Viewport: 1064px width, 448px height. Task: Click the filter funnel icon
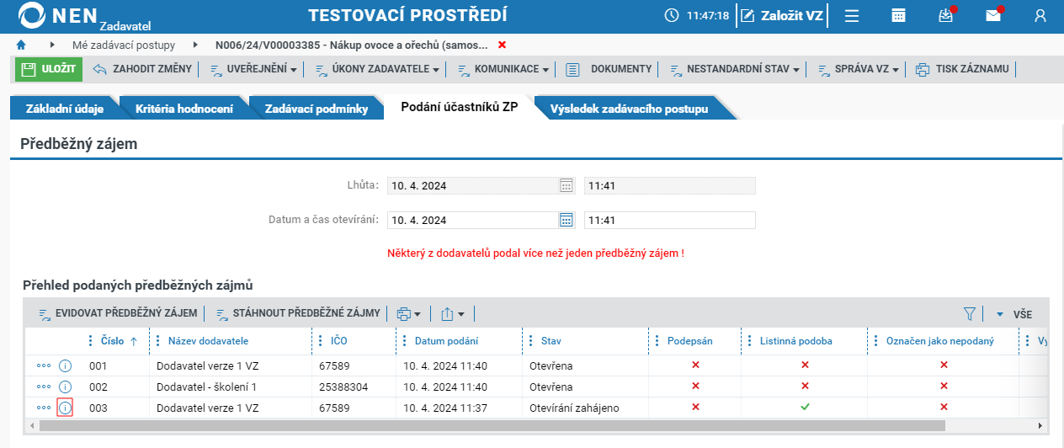click(x=969, y=314)
